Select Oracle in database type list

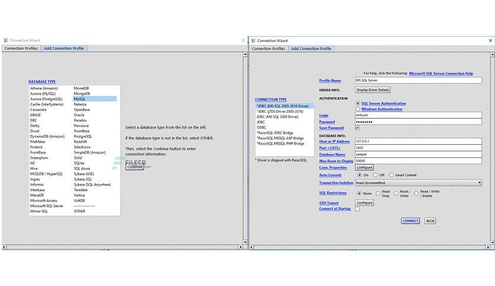click(x=79, y=115)
